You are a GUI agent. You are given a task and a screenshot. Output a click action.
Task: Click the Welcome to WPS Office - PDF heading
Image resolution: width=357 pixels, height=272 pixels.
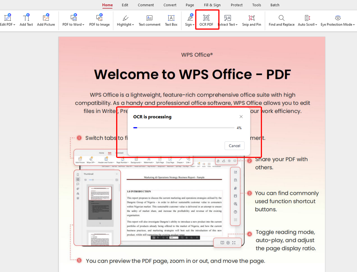(x=192, y=74)
